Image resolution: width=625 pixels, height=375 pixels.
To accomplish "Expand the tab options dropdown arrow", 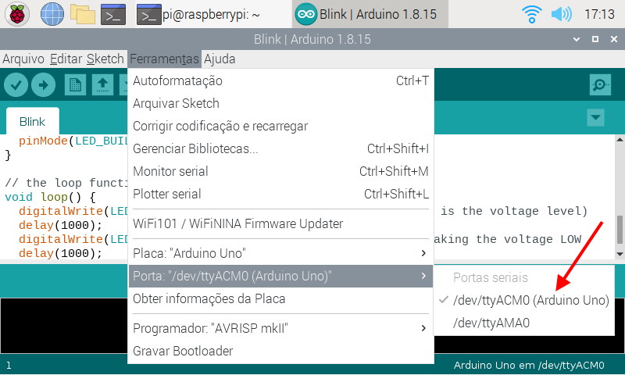I will 595,117.
